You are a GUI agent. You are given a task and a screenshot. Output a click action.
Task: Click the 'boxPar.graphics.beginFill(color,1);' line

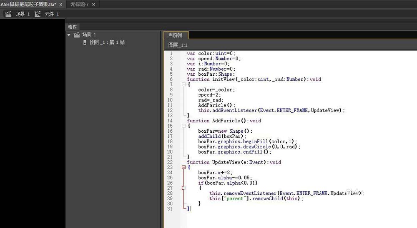248,141
